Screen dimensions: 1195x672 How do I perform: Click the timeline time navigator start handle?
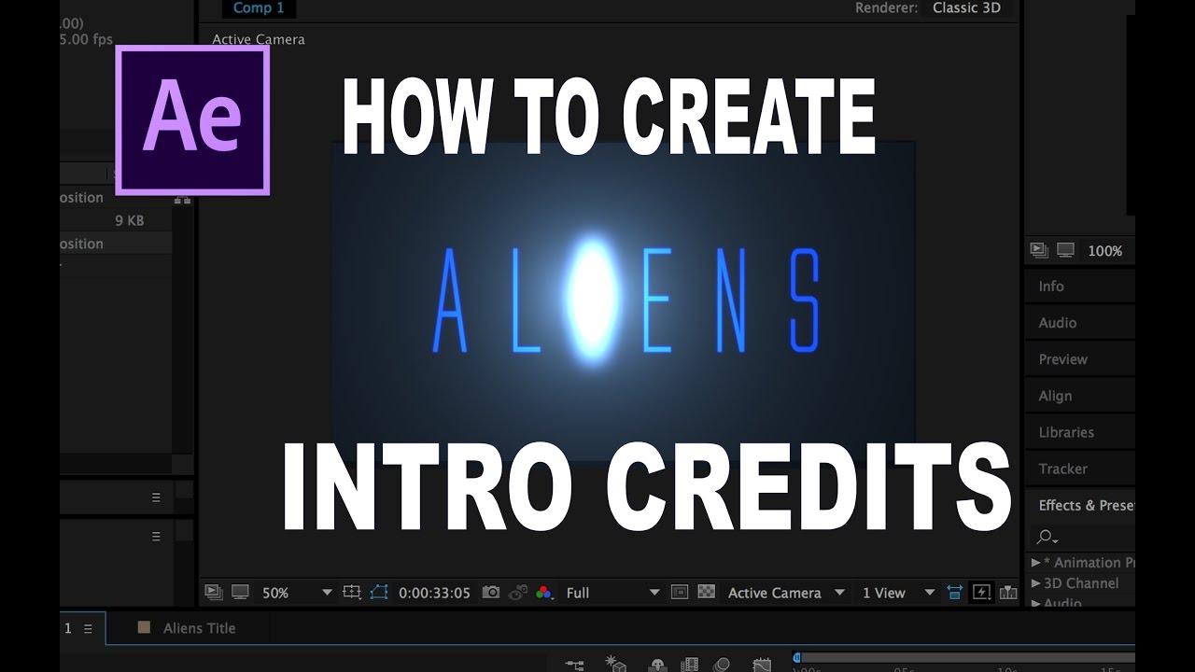click(x=796, y=658)
